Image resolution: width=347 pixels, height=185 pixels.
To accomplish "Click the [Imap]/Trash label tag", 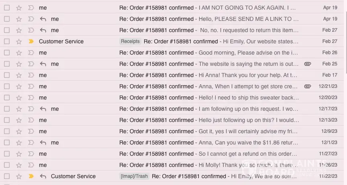I will pos(134,176).
